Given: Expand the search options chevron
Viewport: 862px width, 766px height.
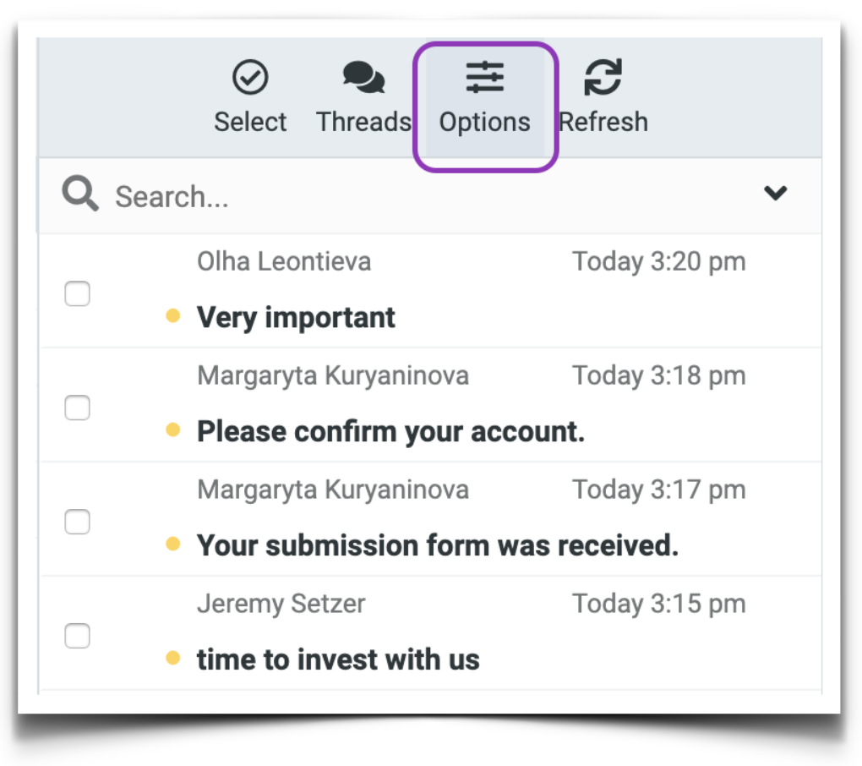Looking at the screenshot, I should click(775, 194).
